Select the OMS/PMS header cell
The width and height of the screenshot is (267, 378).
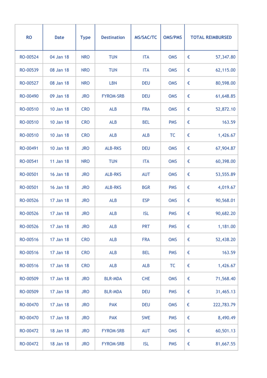pyautogui.click(x=172, y=37)
